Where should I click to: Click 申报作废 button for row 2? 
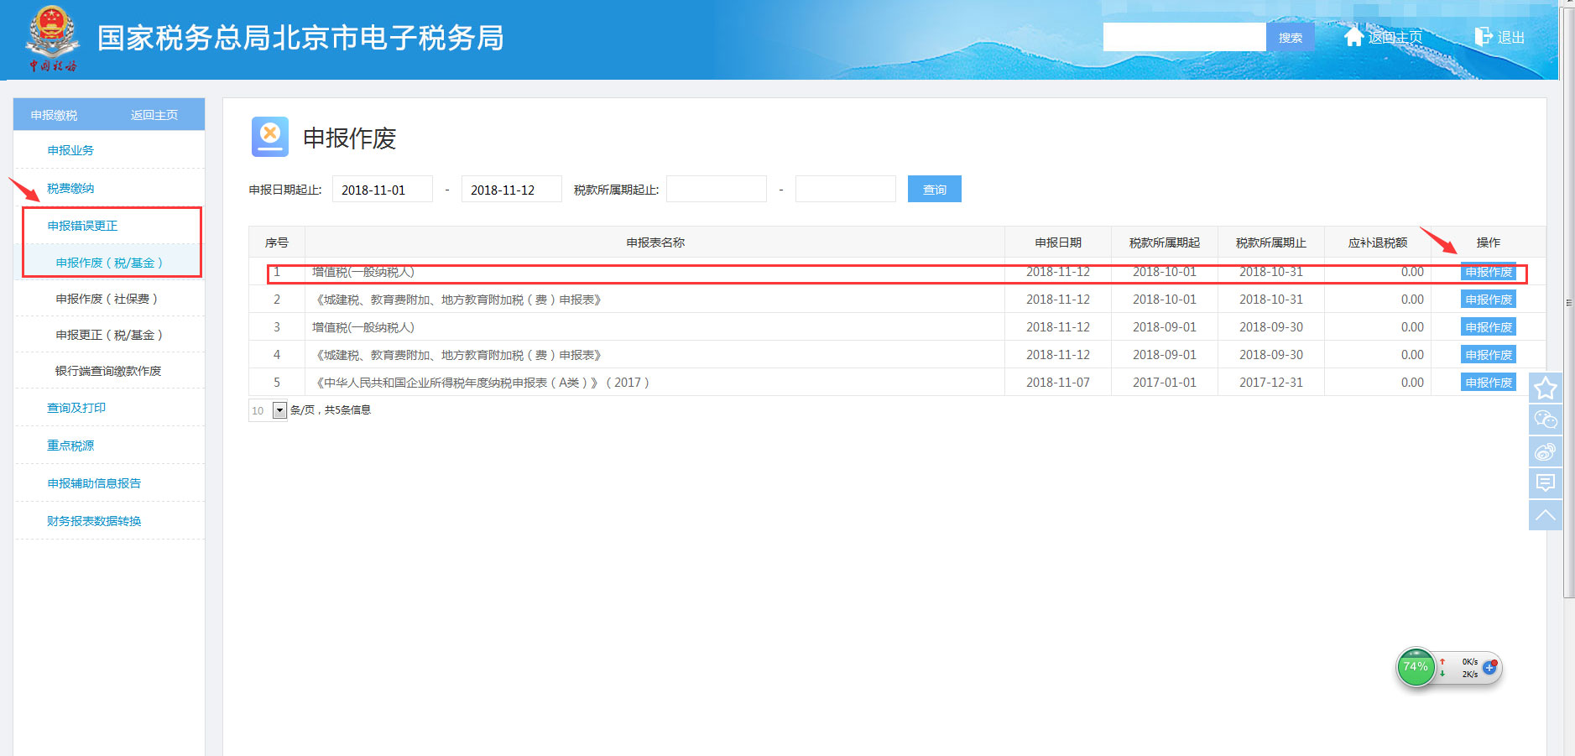1489,300
